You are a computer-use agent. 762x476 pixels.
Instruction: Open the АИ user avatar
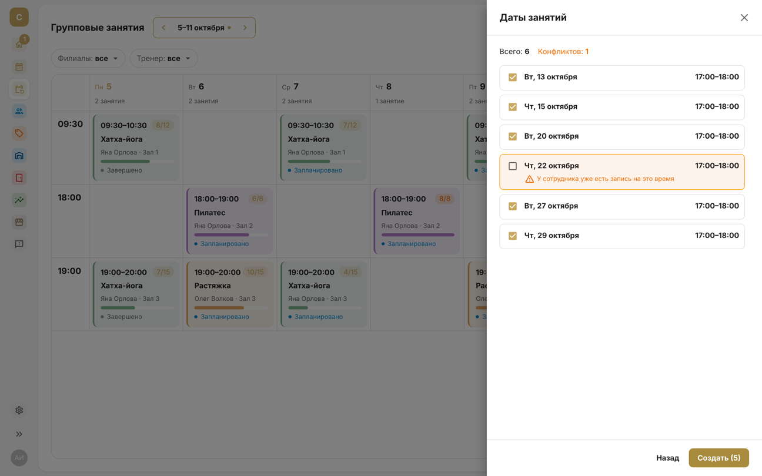[19, 458]
